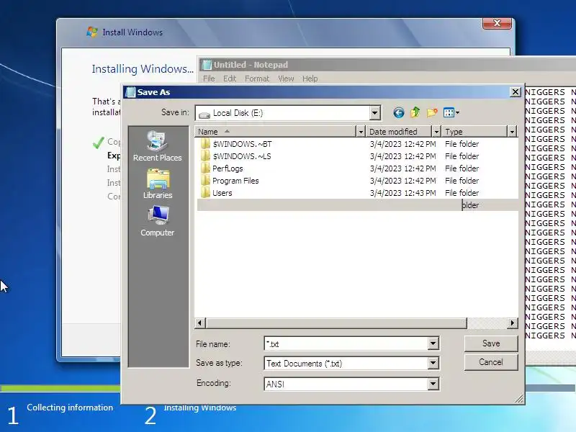Open the View menu in Notepad
The width and height of the screenshot is (576, 432).
(x=286, y=78)
